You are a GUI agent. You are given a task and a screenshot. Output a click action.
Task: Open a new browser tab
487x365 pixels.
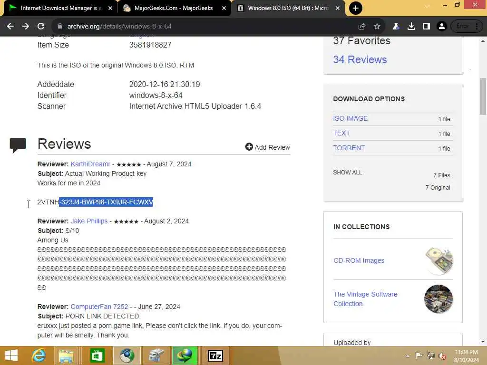pos(356,8)
